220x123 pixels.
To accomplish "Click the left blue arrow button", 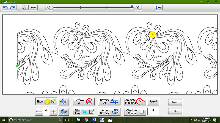I will pyautogui.click(x=63, y=101).
